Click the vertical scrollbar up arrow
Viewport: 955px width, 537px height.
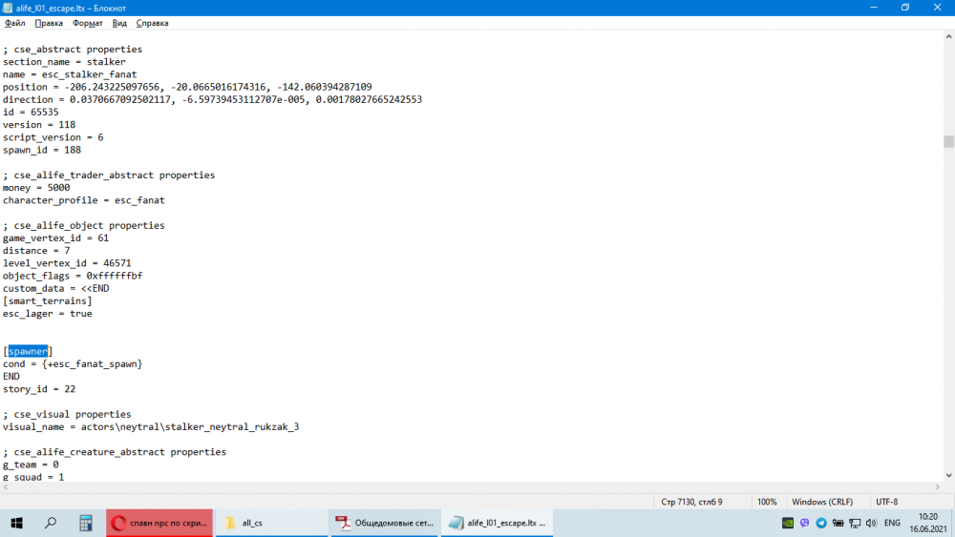click(x=948, y=37)
